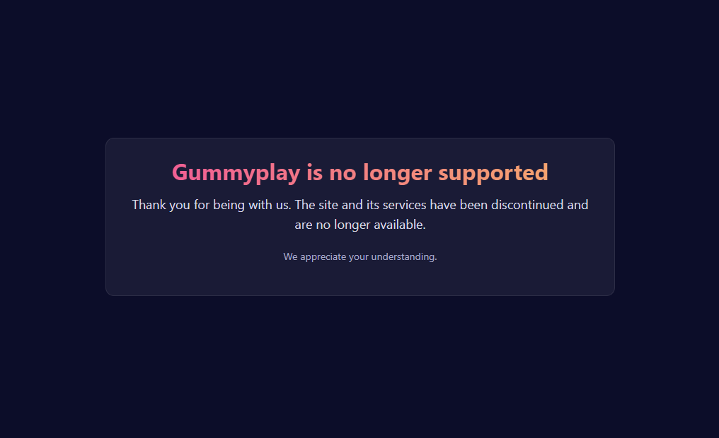719x438 pixels.
Task: Click the "Gummyplay is no longer supported" heading
Action: coord(360,173)
